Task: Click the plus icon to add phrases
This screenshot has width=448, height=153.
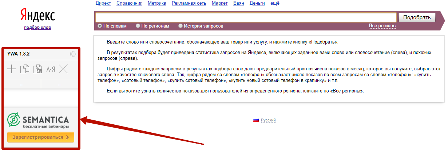Action: [12, 69]
